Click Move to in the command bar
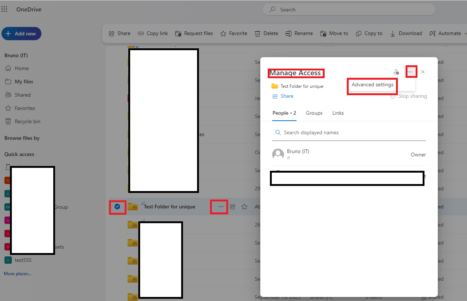Viewport: 467px width, 301px height. pos(334,33)
